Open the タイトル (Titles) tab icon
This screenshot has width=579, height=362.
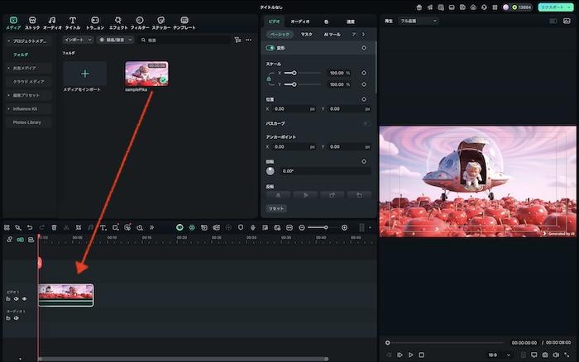[73, 21]
